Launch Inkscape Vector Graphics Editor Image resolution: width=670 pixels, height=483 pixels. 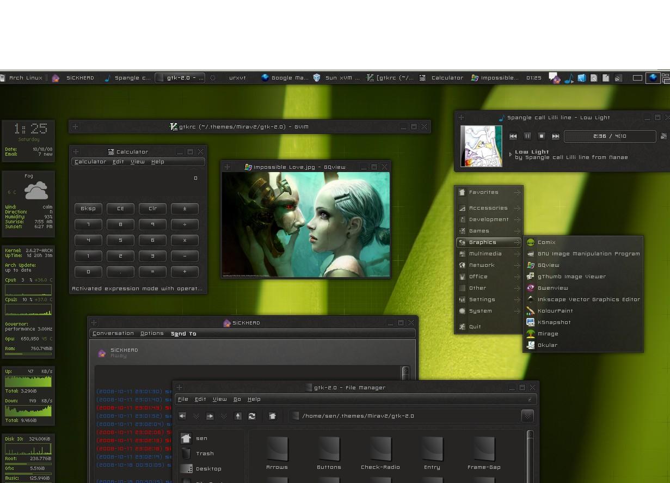point(583,299)
